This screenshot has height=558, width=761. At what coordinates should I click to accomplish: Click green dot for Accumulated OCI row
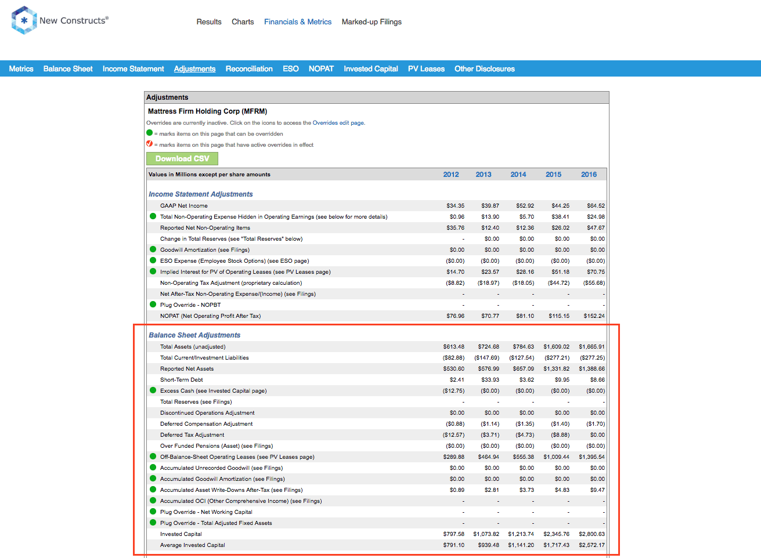tap(153, 501)
